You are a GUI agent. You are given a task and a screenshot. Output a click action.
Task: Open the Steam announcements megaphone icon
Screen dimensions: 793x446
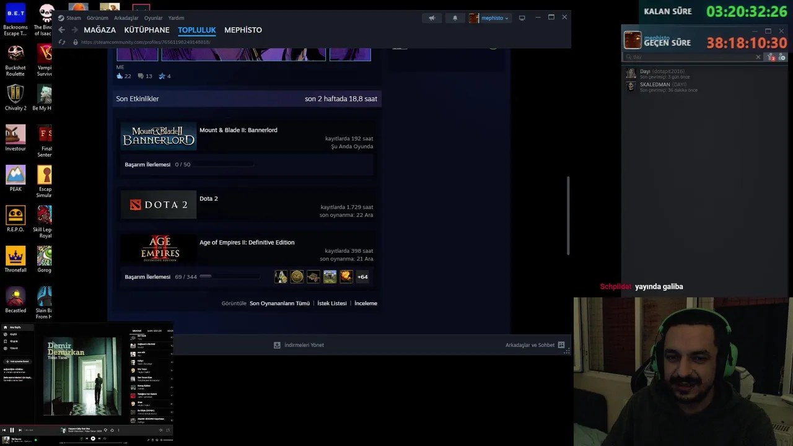tap(432, 18)
